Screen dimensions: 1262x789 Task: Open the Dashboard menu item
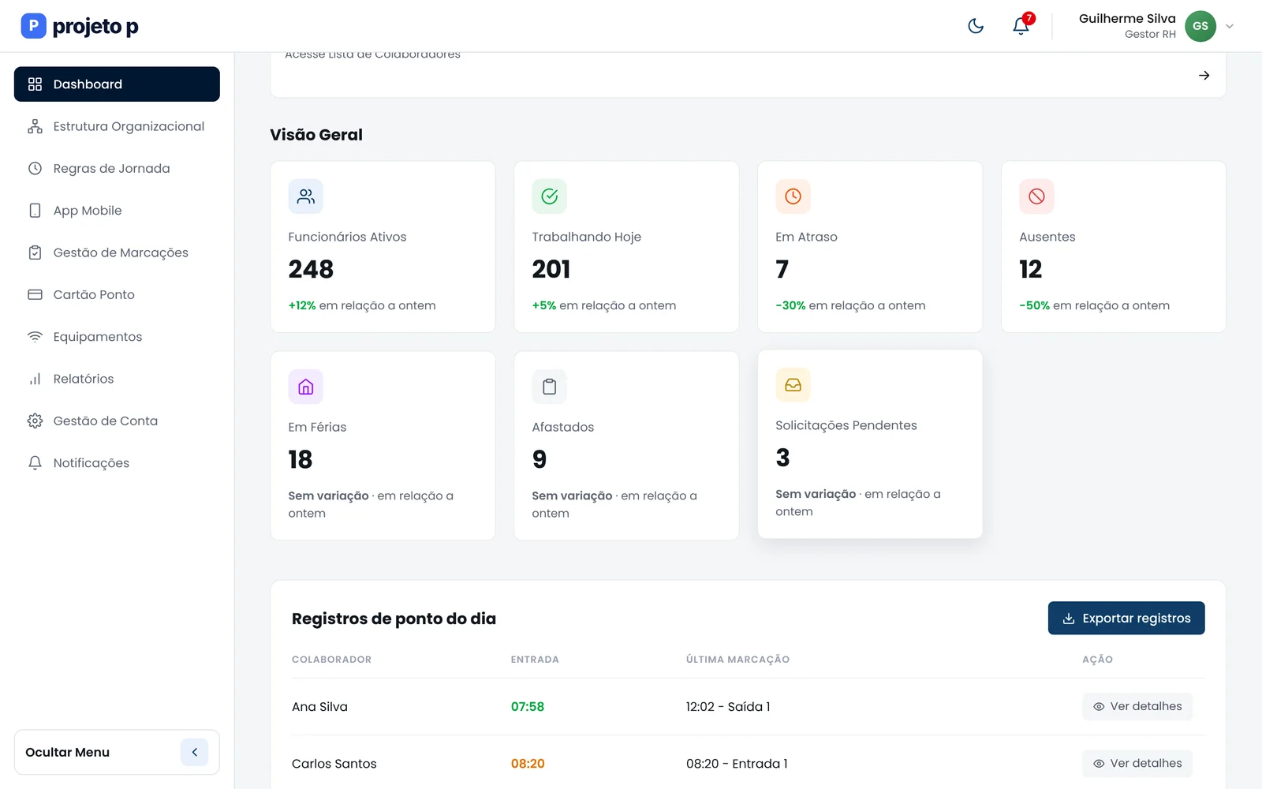tap(117, 84)
